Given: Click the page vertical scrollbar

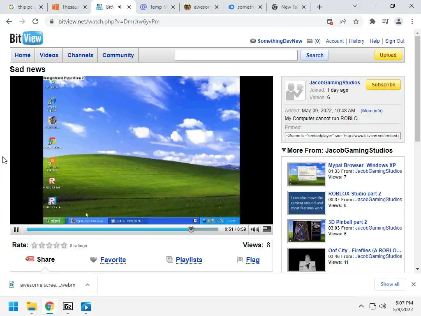Looking at the screenshot, I should 417,89.
